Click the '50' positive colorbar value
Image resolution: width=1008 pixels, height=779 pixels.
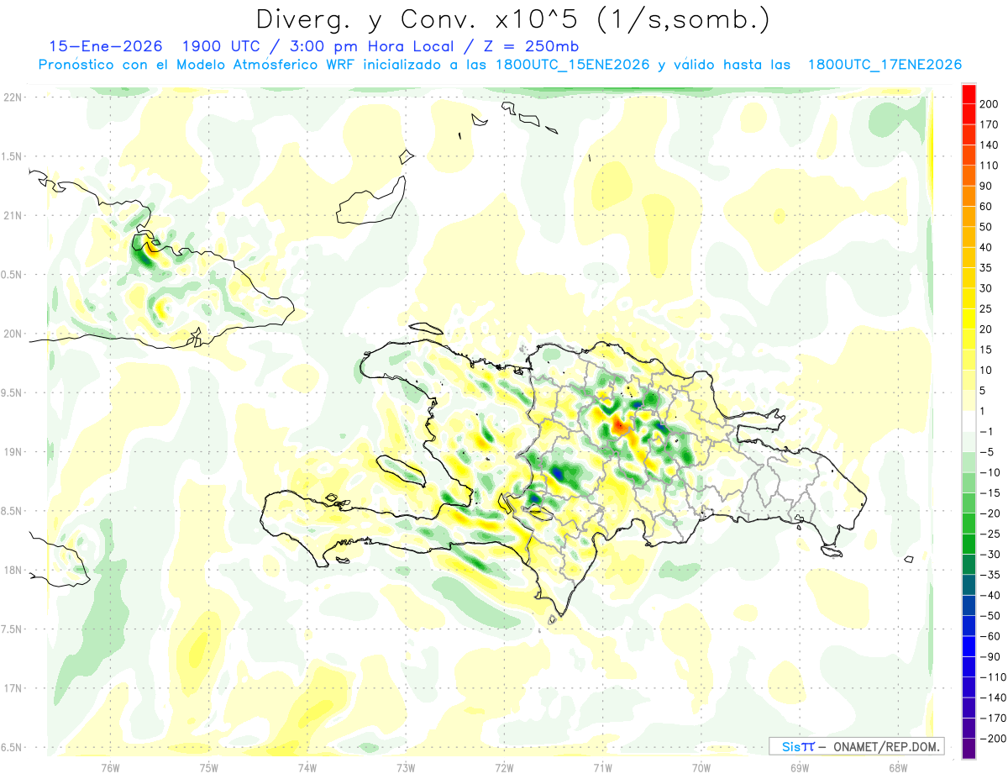click(988, 227)
